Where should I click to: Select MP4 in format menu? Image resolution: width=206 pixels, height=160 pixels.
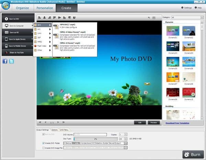pos(43,25)
